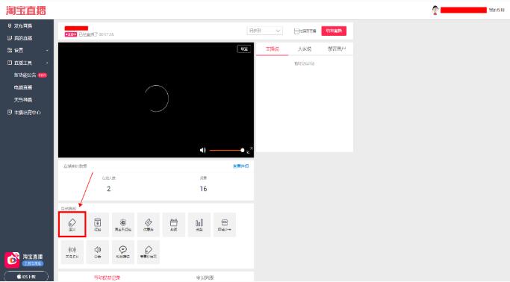Click the loading video player area

tap(156, 100)
